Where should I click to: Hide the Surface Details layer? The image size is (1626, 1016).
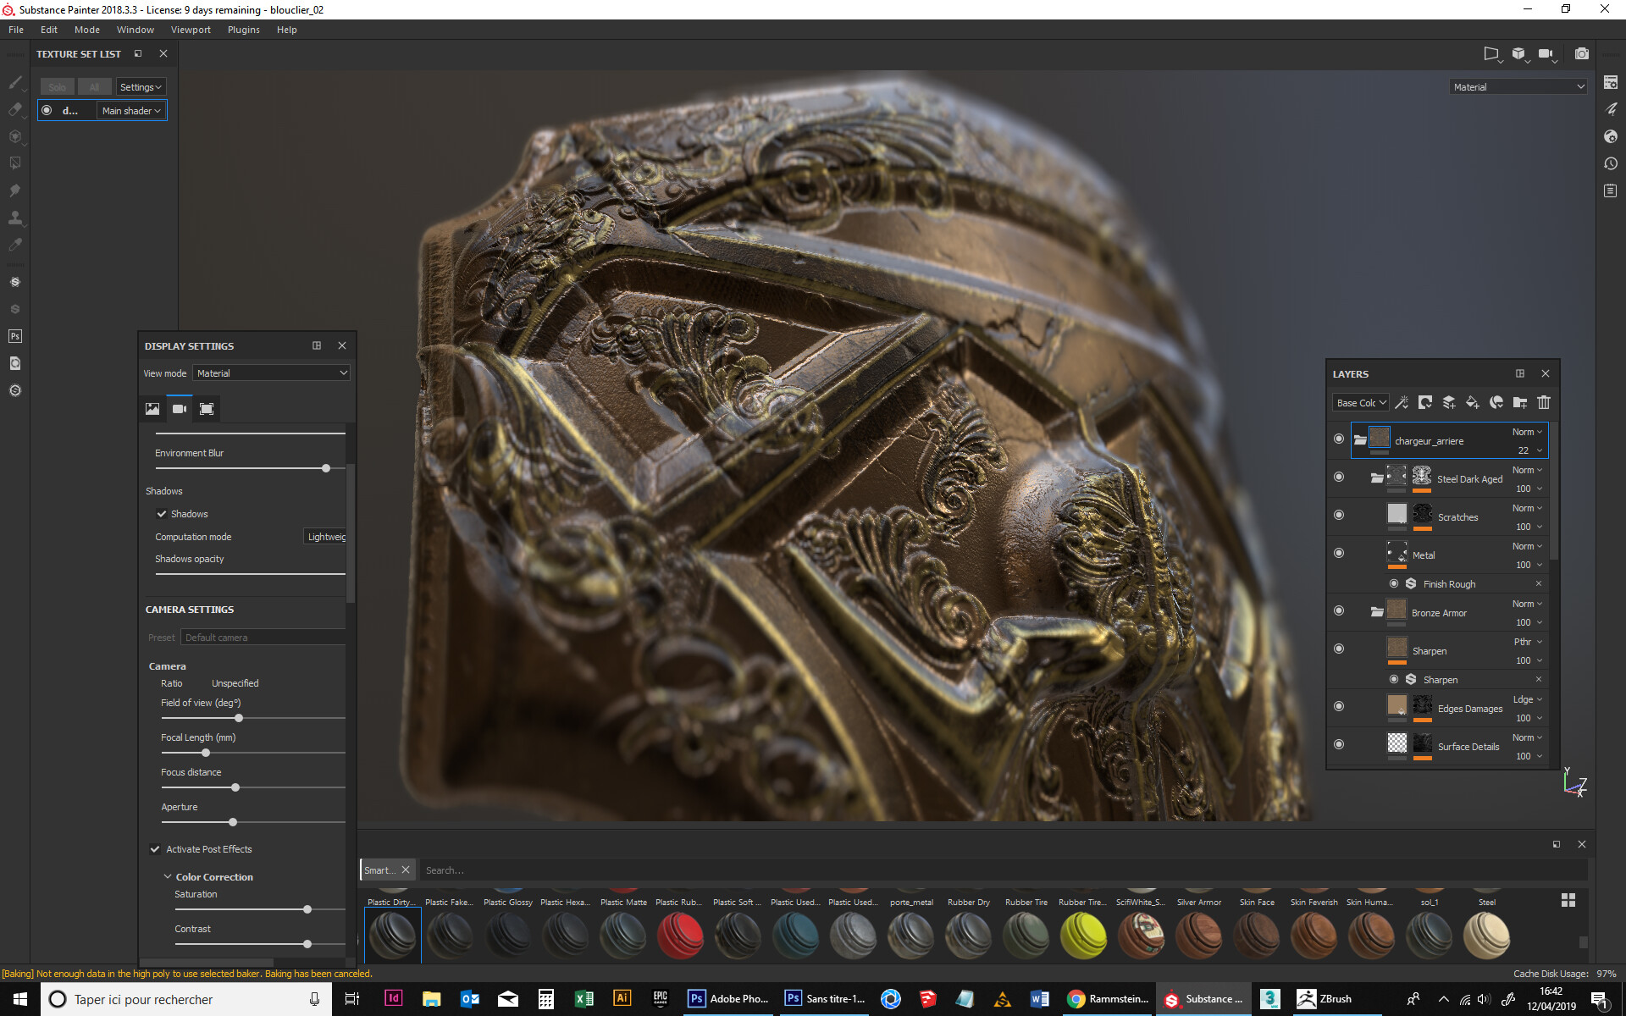(x=1339, y=744)
